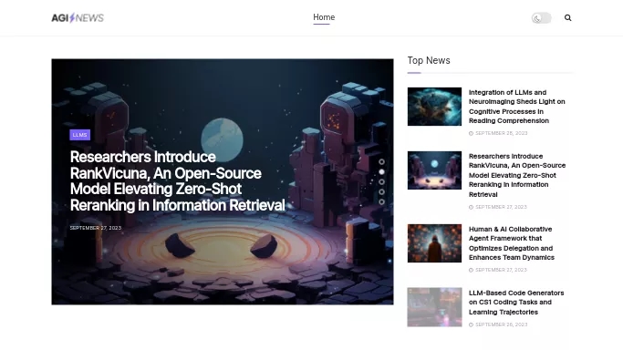Viewport: 623px width, 350px height.
Task: Click the Top News section heading
Action: coord(429,60)
